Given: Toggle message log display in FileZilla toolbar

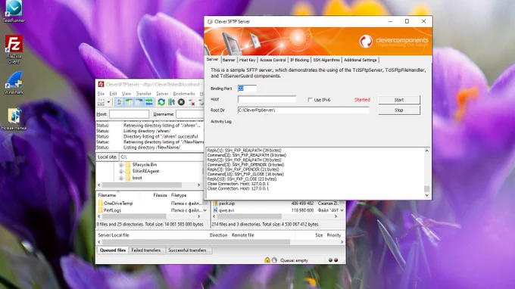Looking at the screenshot, I should [x=119, y=102].
